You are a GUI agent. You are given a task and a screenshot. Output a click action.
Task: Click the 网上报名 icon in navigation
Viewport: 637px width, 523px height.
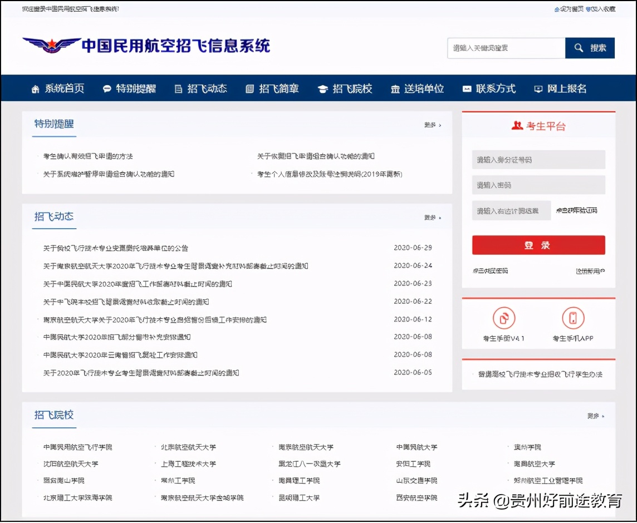[x=538, y=88]
